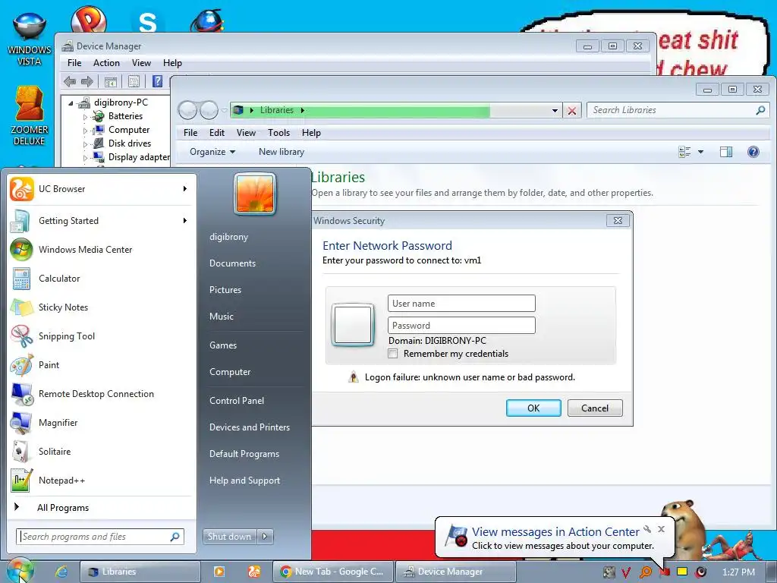This screenshot has width=777, height=583.
Task: Click the user account picture in Start menu
Action: point(255,194)
